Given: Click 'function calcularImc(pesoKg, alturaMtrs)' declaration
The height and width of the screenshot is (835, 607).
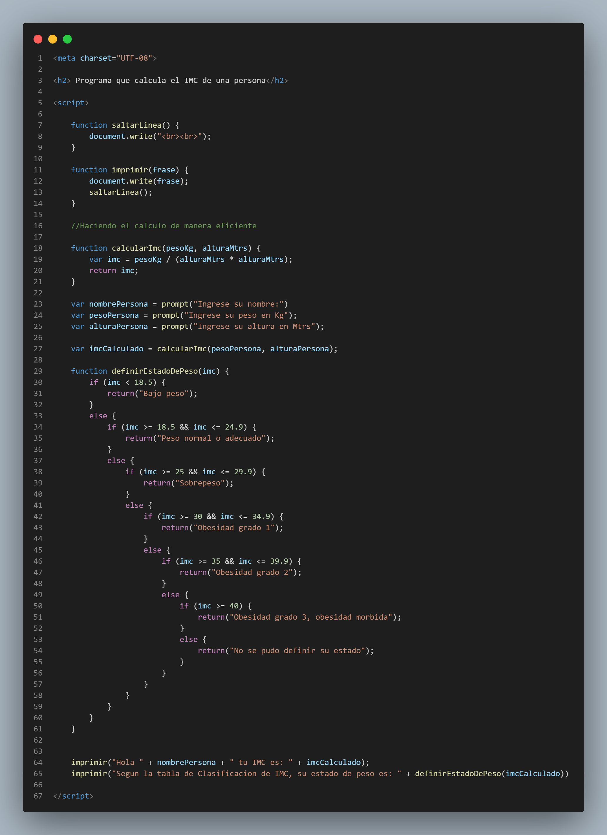Looking at the screenshot, I should [166, 248].
